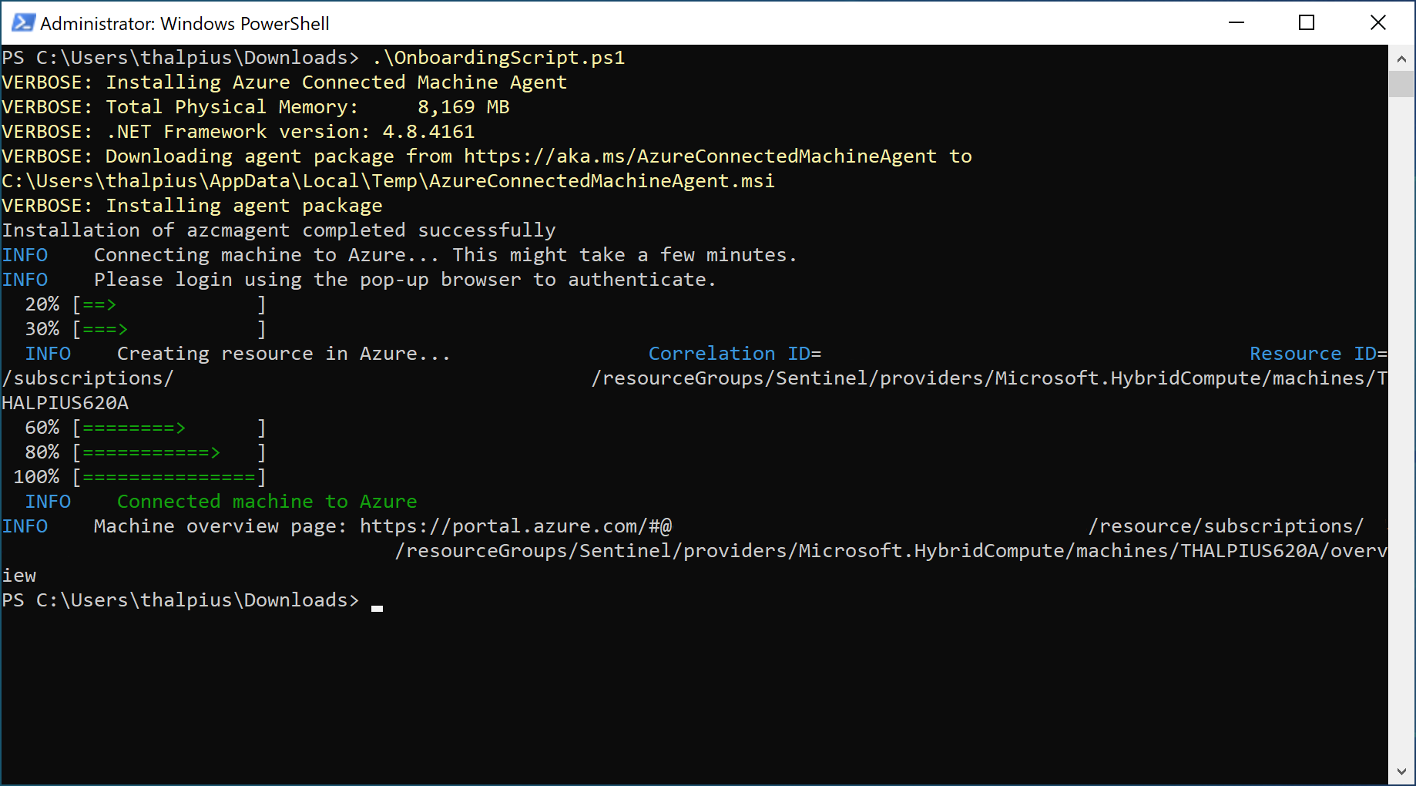Click the AzureConnectedMachineAgent.msi file path
The width and height of the screenshot is (1416, 786).
[x=388, y=181]
